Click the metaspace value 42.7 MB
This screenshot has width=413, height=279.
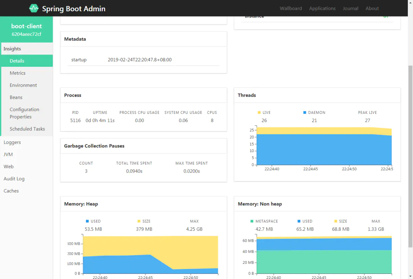[264, 229]
